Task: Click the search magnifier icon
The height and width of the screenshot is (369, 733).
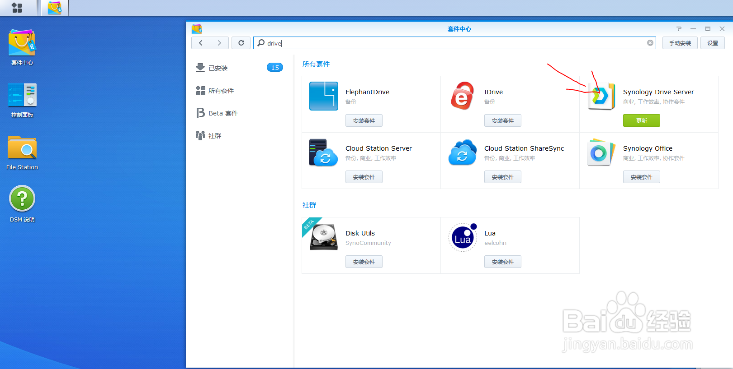Action: pyautogui.click(x=261, y=43)
